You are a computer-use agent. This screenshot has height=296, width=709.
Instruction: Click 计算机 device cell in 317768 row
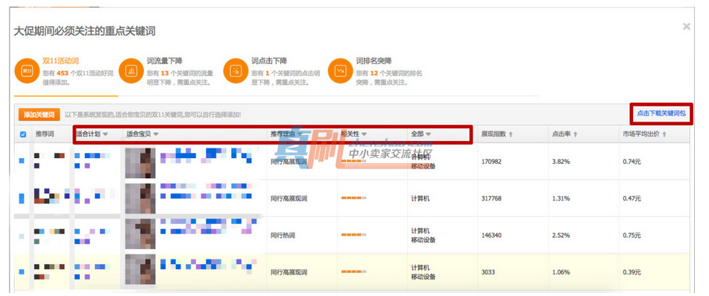(x=420, y=198)
